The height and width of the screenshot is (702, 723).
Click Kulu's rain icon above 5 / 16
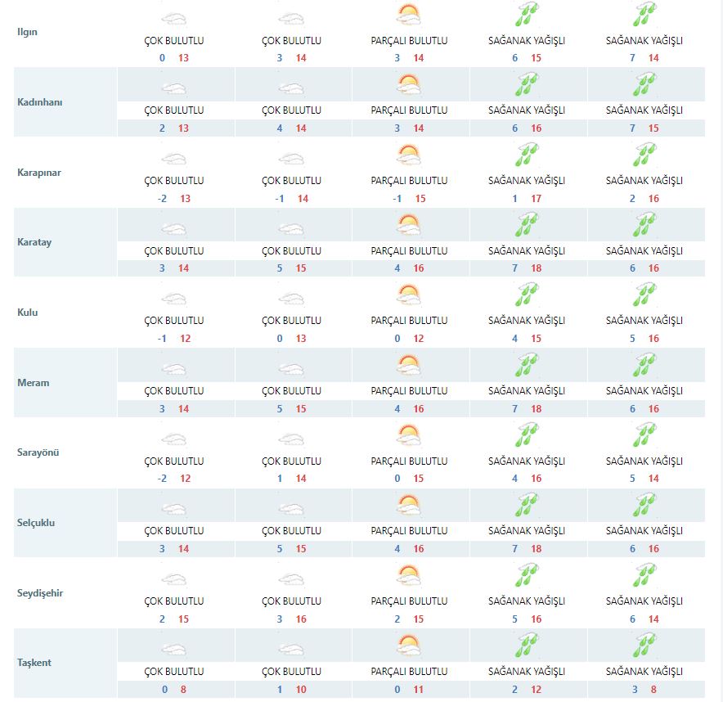coord(644,295)
